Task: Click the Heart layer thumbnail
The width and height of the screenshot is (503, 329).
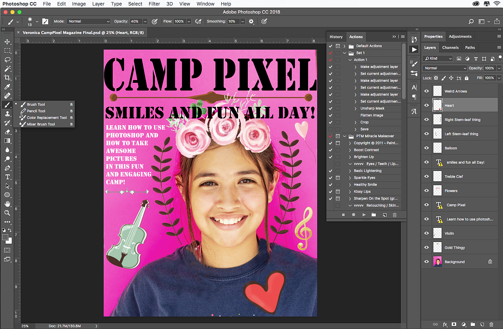Action: coord(437,105)
